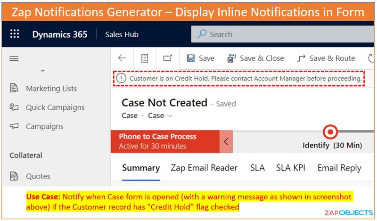Click the refresh icon at toolbar end
The height and width of the screenshot is (221, 377).
pos(371,58)
